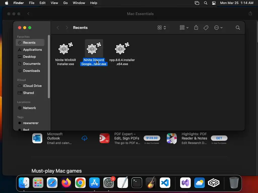This screenshot has width=258, height=193.
Task: Launch GarageBand from the Dock
Action: (151, 183)
